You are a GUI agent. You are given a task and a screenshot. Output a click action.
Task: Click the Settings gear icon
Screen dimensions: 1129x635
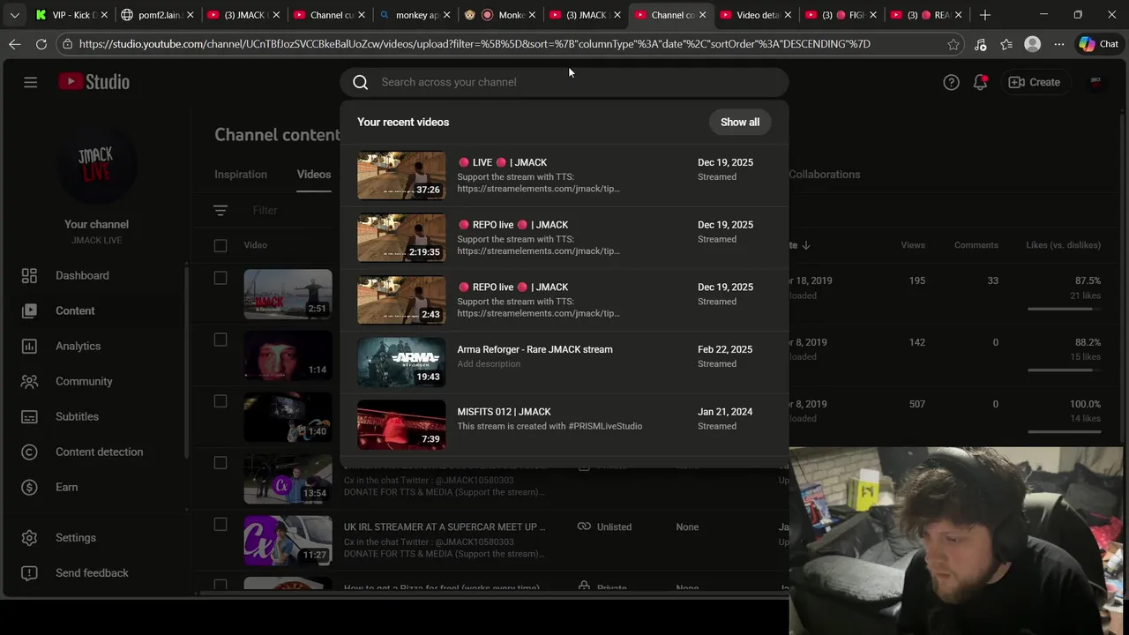click(x=29, y=537)
